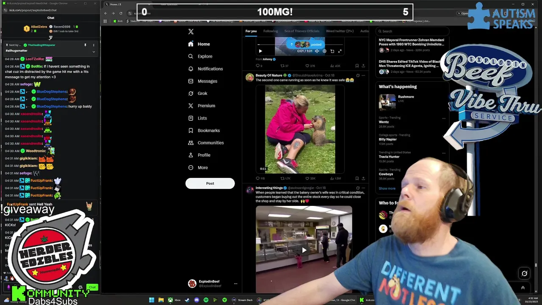The width and height of the screenshot is (542, 305).
Task: Share the post from Johnny
Action: pyautogui.click(x=363, y=66)
